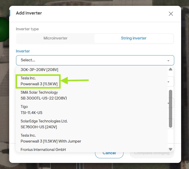
Task: Expand the hidden dropdown beside Tesla option
Action: tap(168, 82)
